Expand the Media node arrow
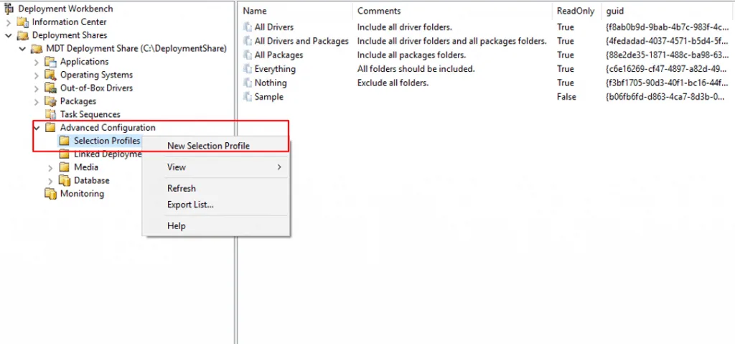 50,167
